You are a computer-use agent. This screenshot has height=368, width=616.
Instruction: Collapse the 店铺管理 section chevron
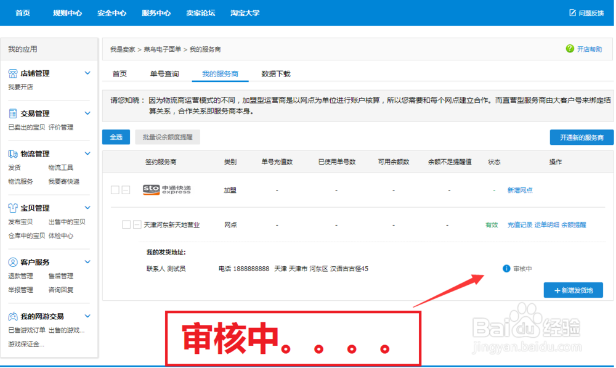(87, 73)
